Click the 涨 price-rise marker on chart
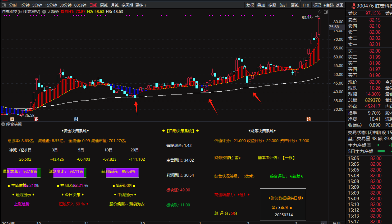The height and width of the screenshot is (224, 392). point(36,119)
